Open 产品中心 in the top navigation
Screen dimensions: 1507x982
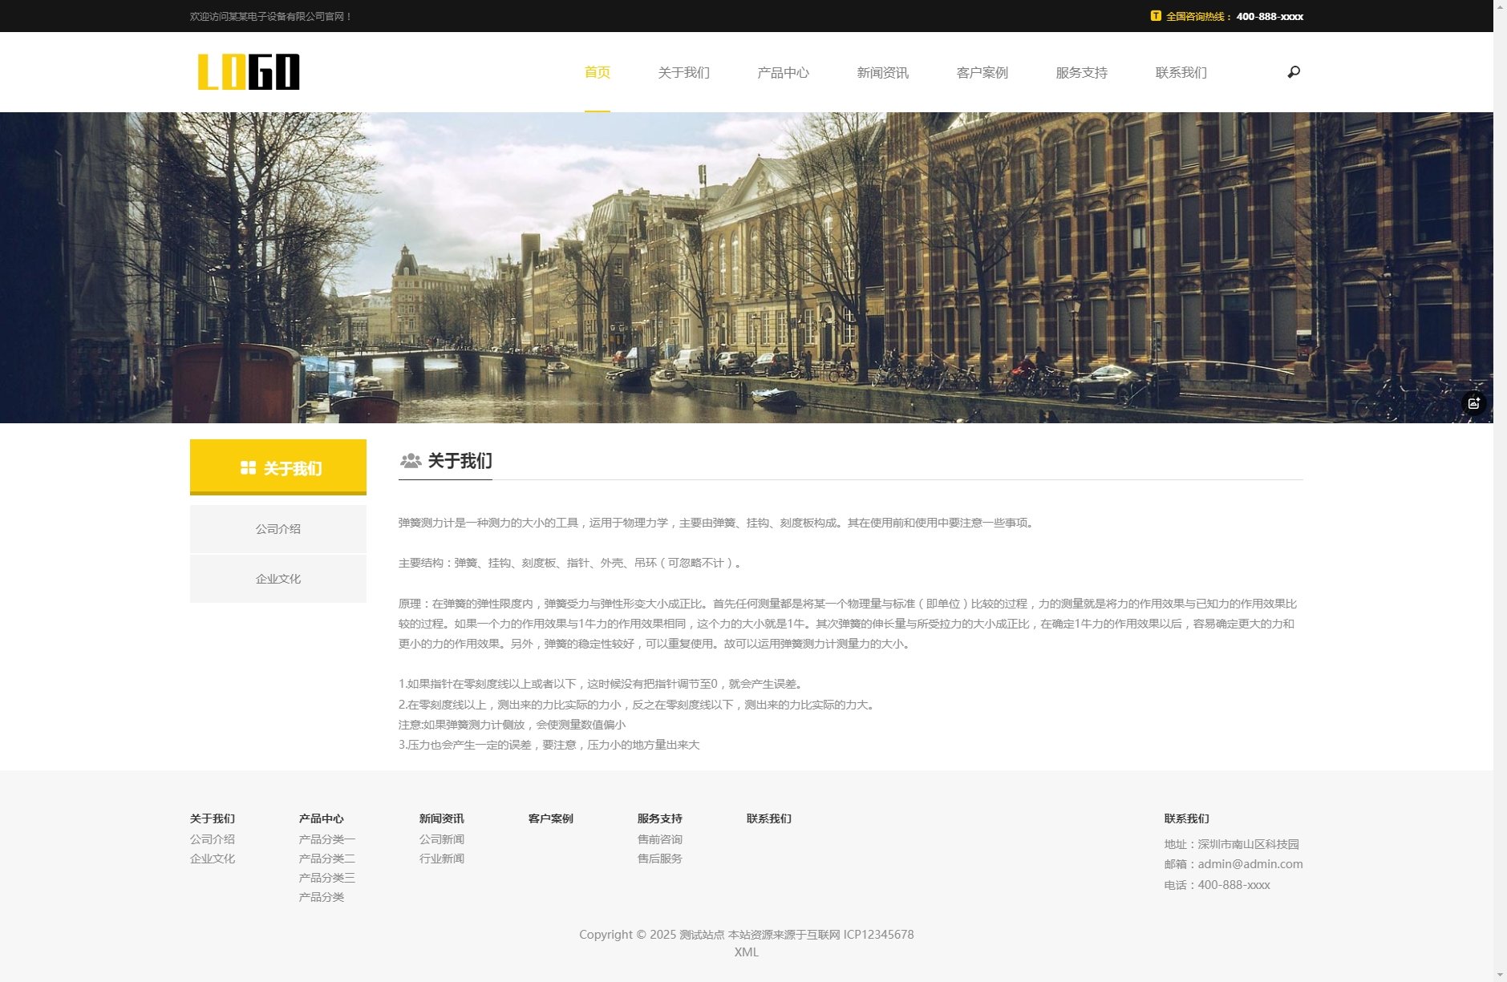tap(783, 73)
